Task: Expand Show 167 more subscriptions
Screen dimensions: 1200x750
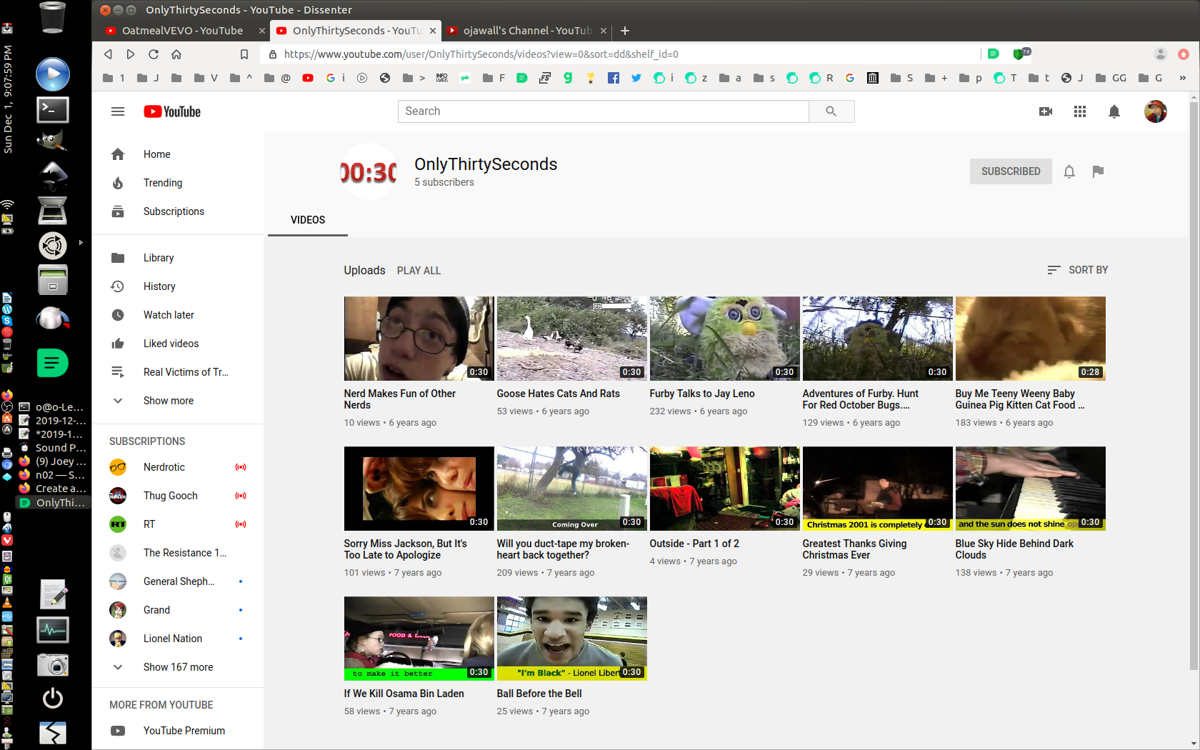Action: pos(178,666)
